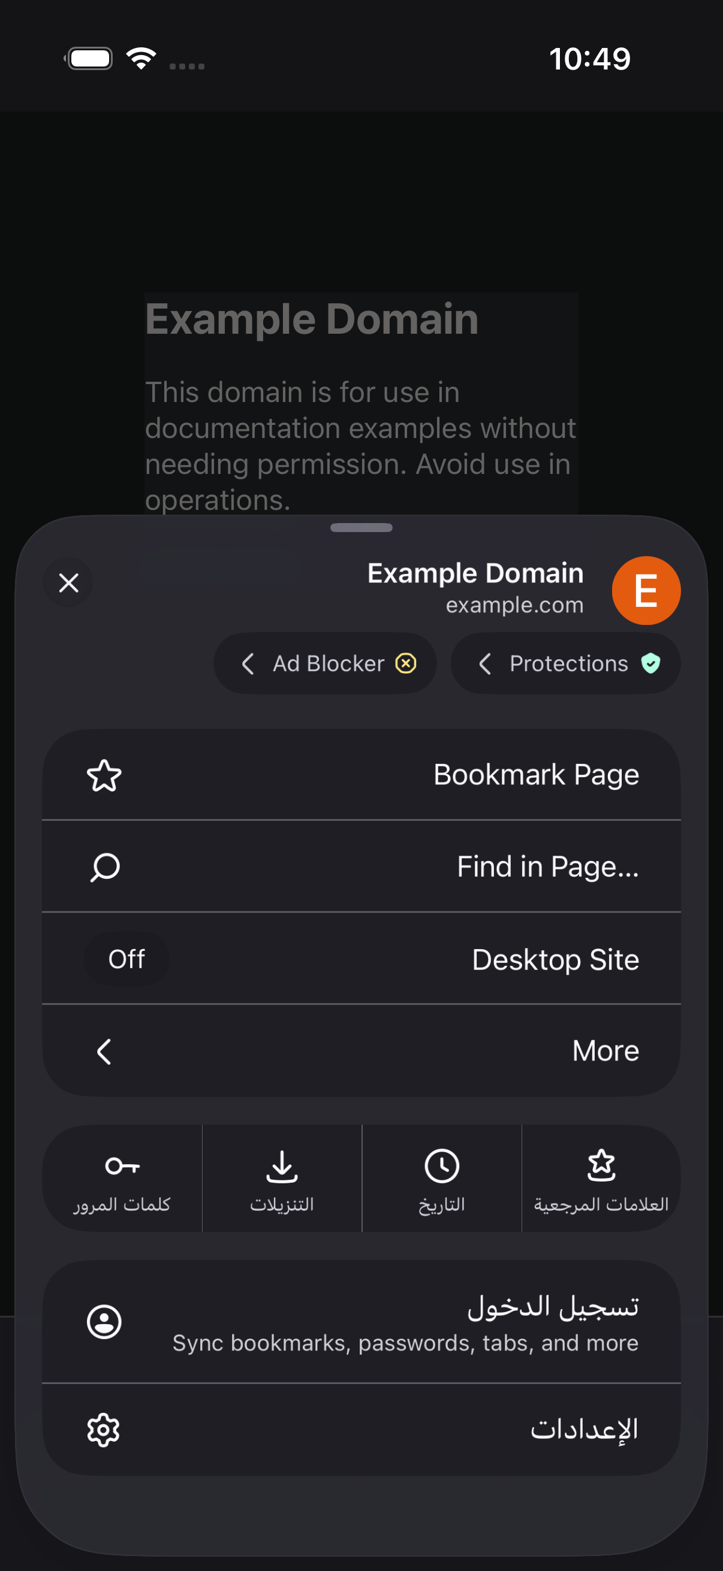Open passwords via the key icon
Viewport: 723px width, 1571px height.
[122, 1165]
